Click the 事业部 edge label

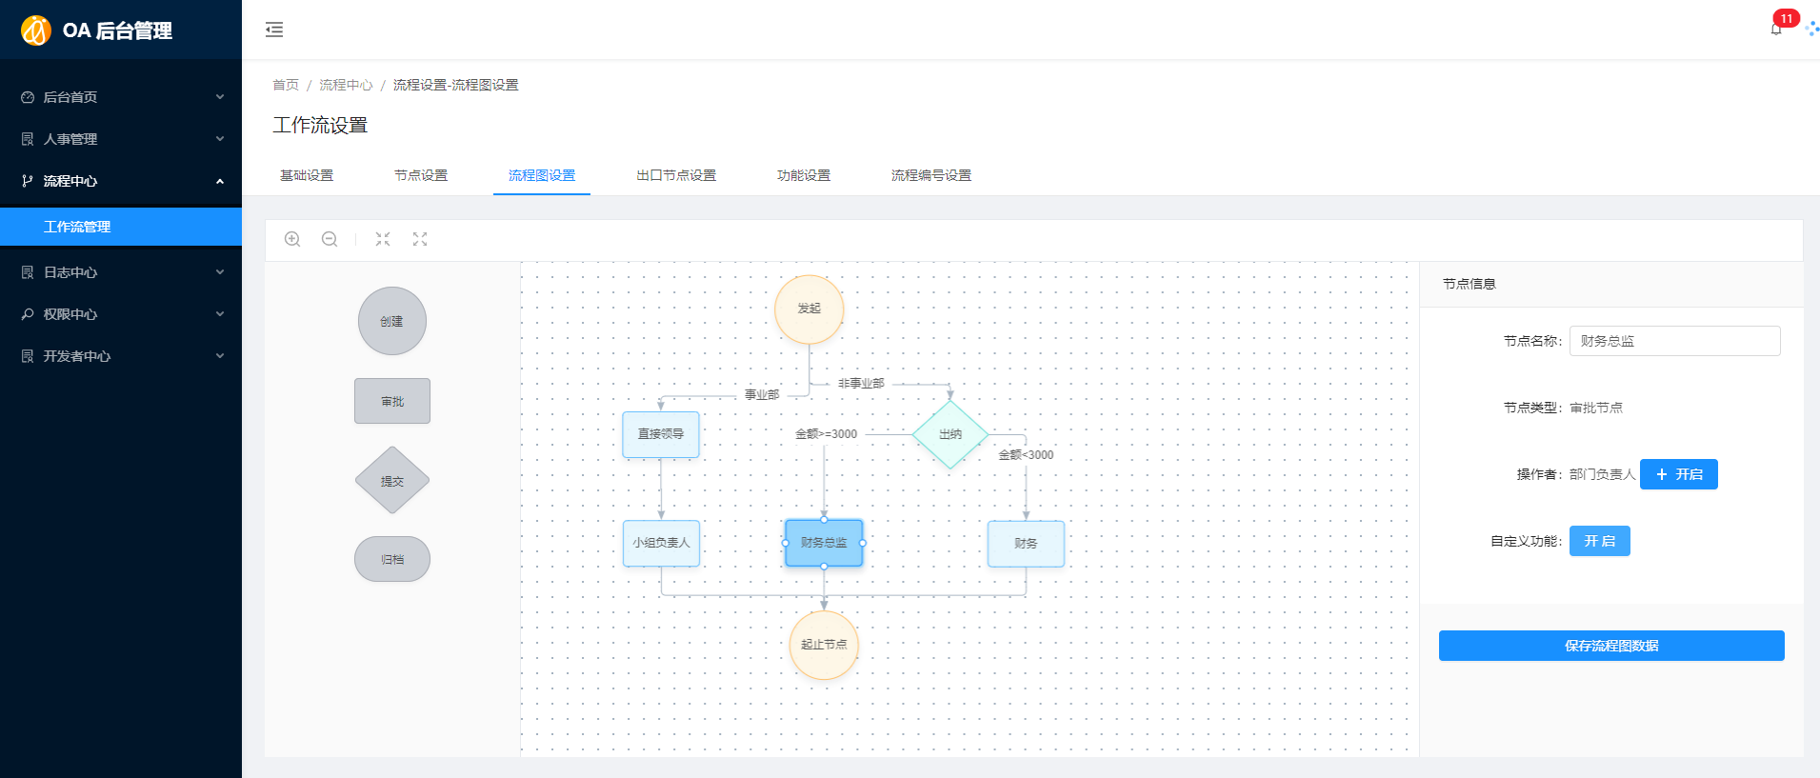tap(762, 394)
